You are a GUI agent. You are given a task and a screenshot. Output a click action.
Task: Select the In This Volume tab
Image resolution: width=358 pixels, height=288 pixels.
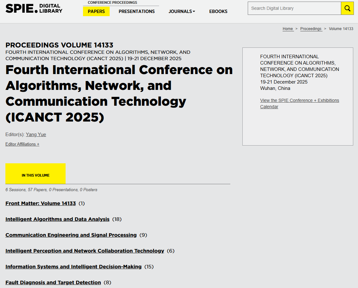(x=35, y=174)
